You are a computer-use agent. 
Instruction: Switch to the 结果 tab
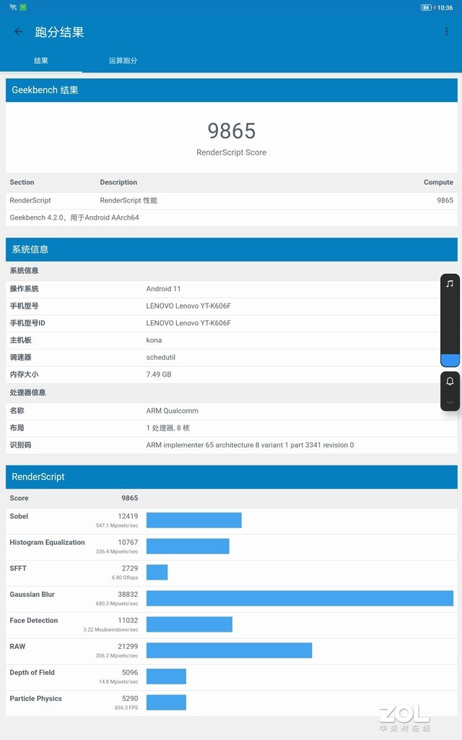point(41,61)
